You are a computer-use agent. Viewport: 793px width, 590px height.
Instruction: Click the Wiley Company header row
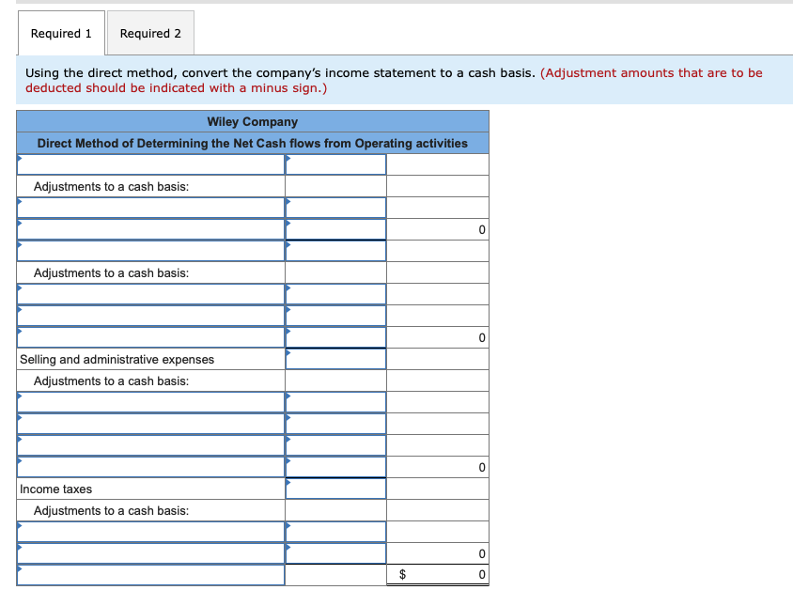252,121
